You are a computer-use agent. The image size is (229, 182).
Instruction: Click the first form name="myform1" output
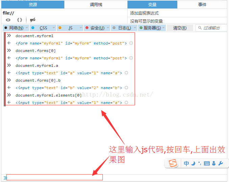pos(71,43)
